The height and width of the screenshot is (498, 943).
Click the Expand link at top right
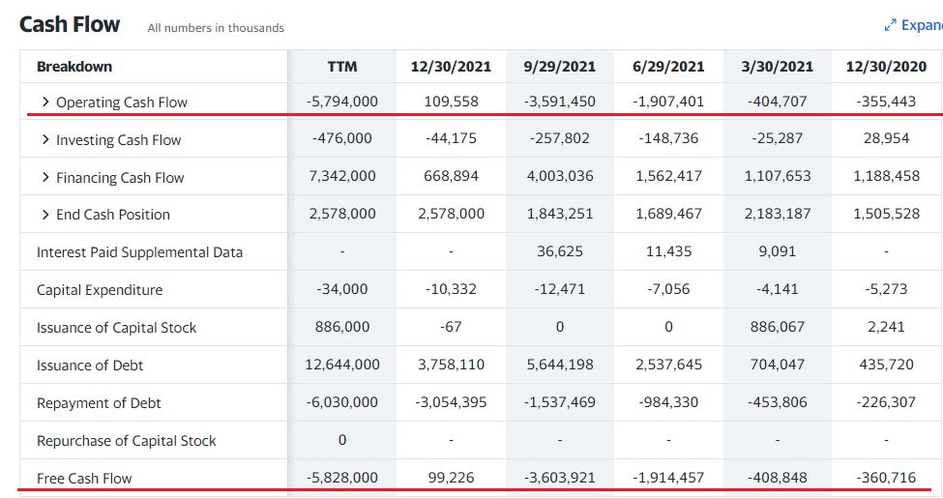tap(922, 25)
